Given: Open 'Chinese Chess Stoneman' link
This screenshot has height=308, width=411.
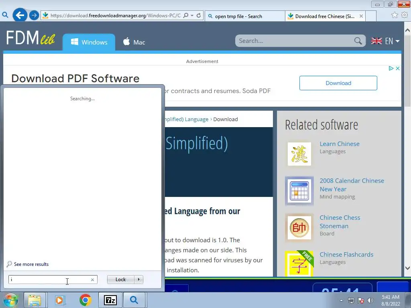Looking at the screenshot, I should point(340,222).
